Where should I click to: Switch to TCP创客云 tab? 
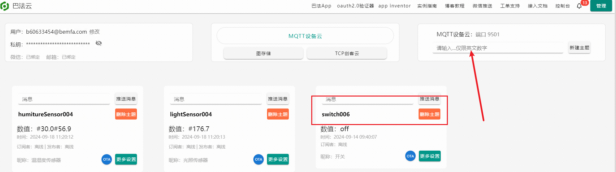pyautogui.click(x=347, y=53)
